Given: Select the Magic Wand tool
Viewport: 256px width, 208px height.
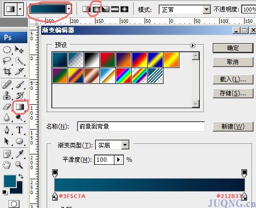Looking at the screenshot, I should click(x=19, y=61).
